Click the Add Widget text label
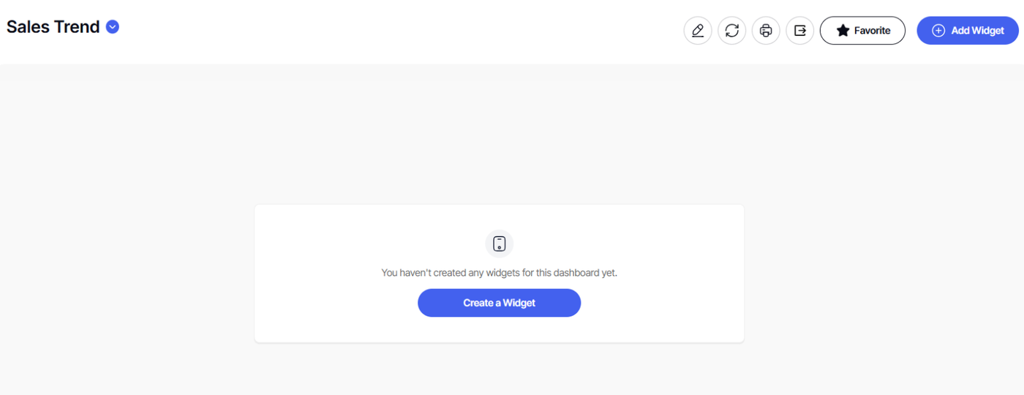 pyautogui.click(x=978, y=31)
